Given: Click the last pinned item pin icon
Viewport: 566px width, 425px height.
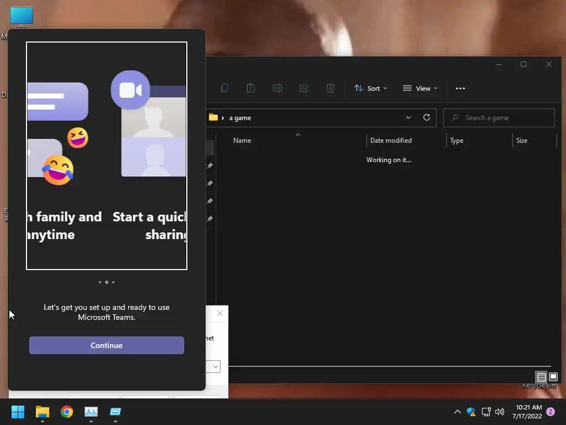Looking at the screenshot, I should pos(209,219).
